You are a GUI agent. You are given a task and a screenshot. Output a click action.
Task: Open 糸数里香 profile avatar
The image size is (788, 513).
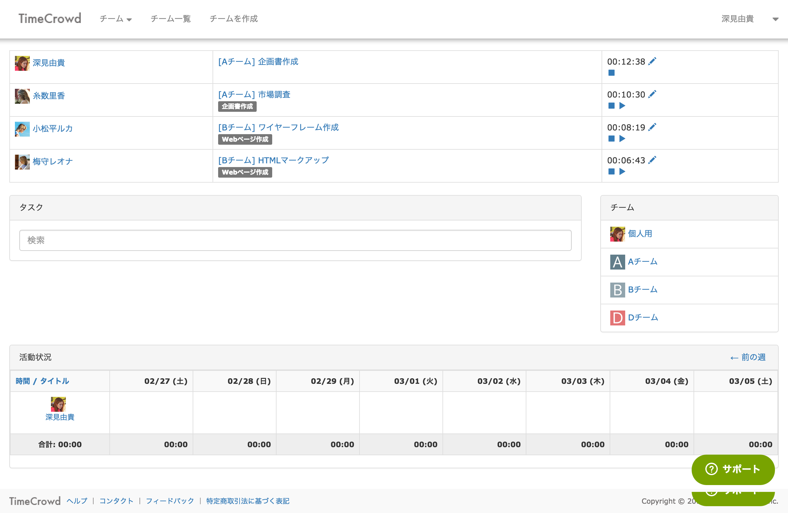point(22,96)
